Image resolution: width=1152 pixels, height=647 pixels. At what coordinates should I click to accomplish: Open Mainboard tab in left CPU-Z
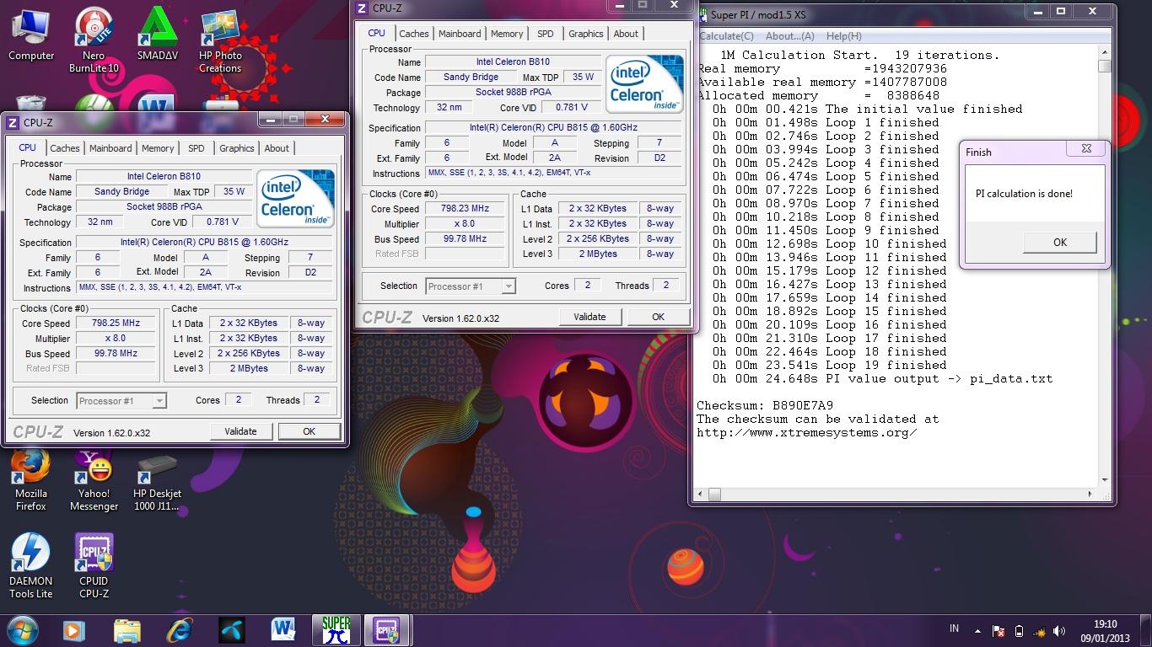(110, 148)
